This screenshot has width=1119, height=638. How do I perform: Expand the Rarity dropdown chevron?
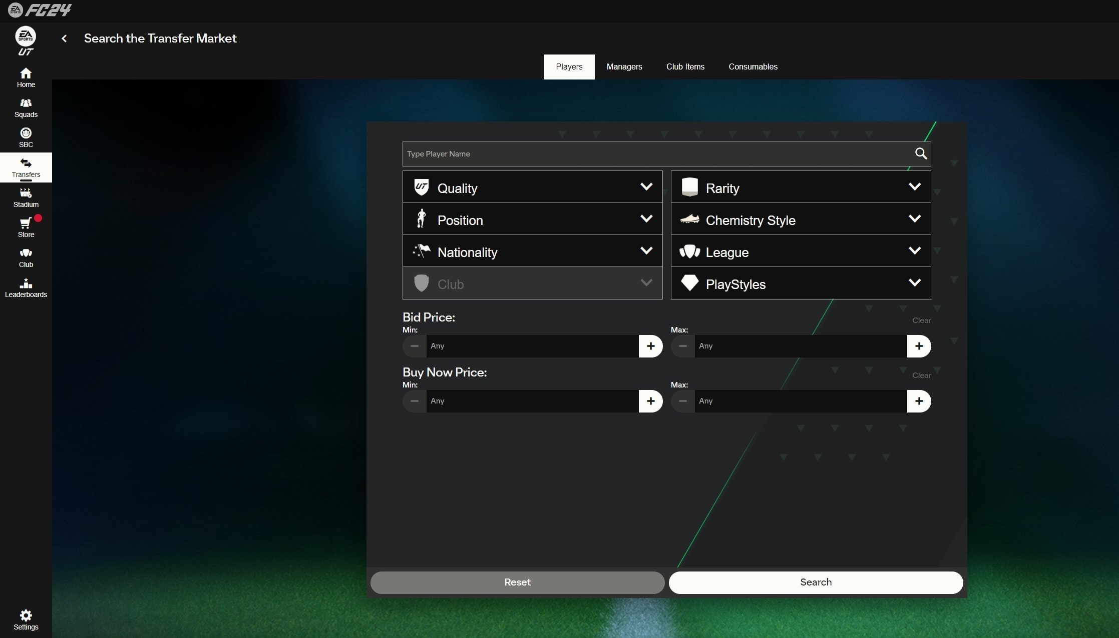click(915, 186)
